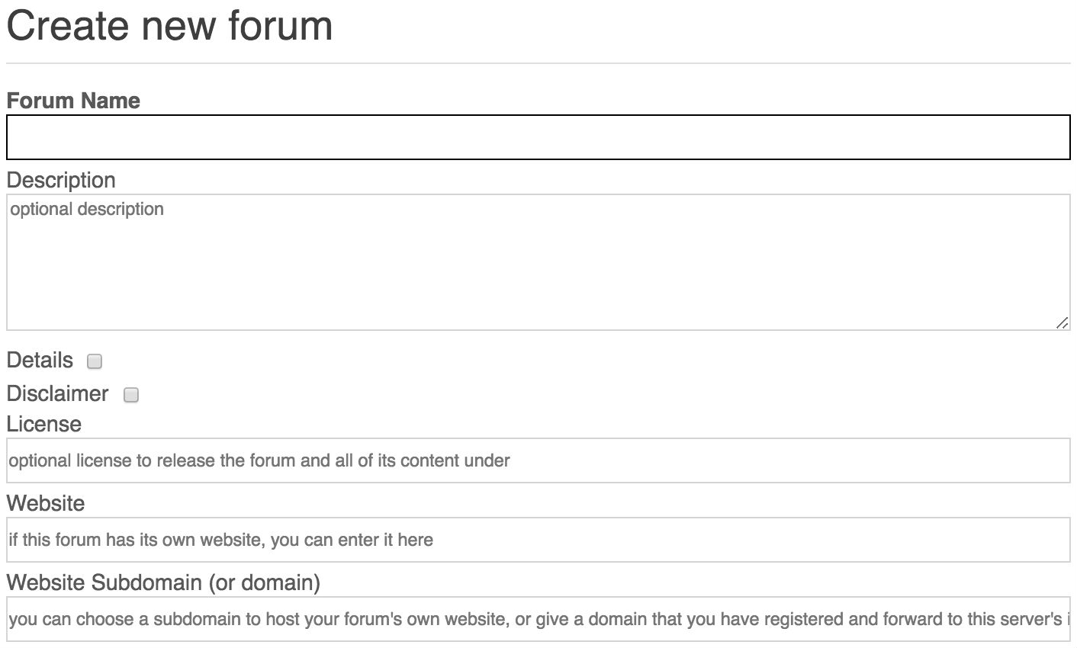Viewport: 1077px width, 648px height.
Task: Click the License label
Action: click(43, 424)
